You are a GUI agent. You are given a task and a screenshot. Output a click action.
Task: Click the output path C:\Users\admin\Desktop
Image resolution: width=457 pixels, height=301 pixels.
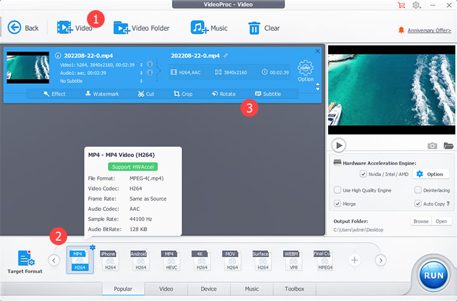tap(358, 230)
